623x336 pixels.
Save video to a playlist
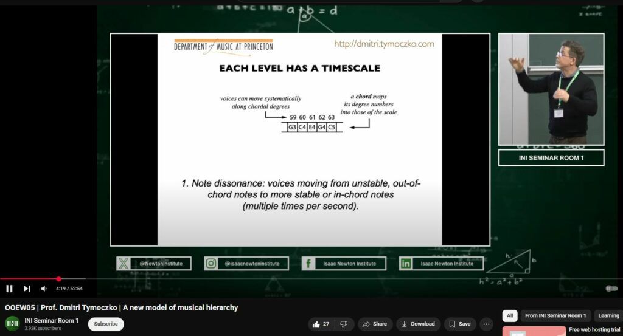click(x=460, y=324)
